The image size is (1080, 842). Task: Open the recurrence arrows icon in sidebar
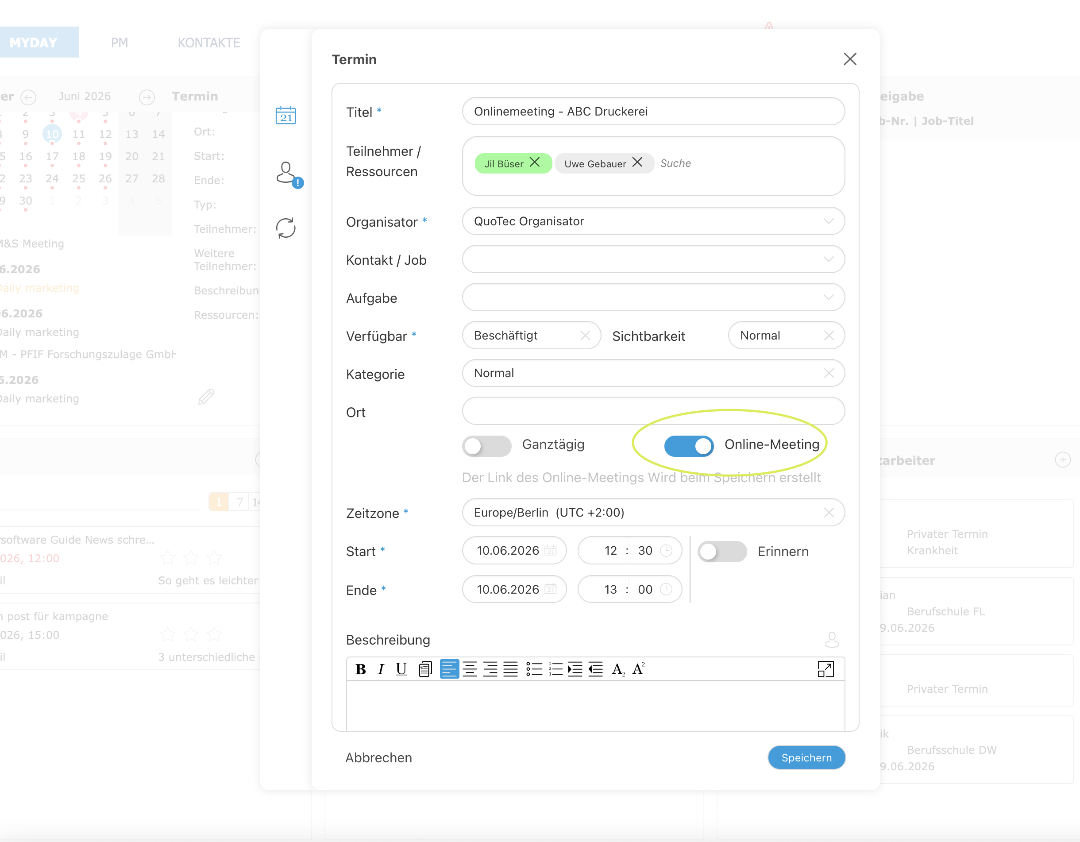pyautogui.click(x=286, y=228)
